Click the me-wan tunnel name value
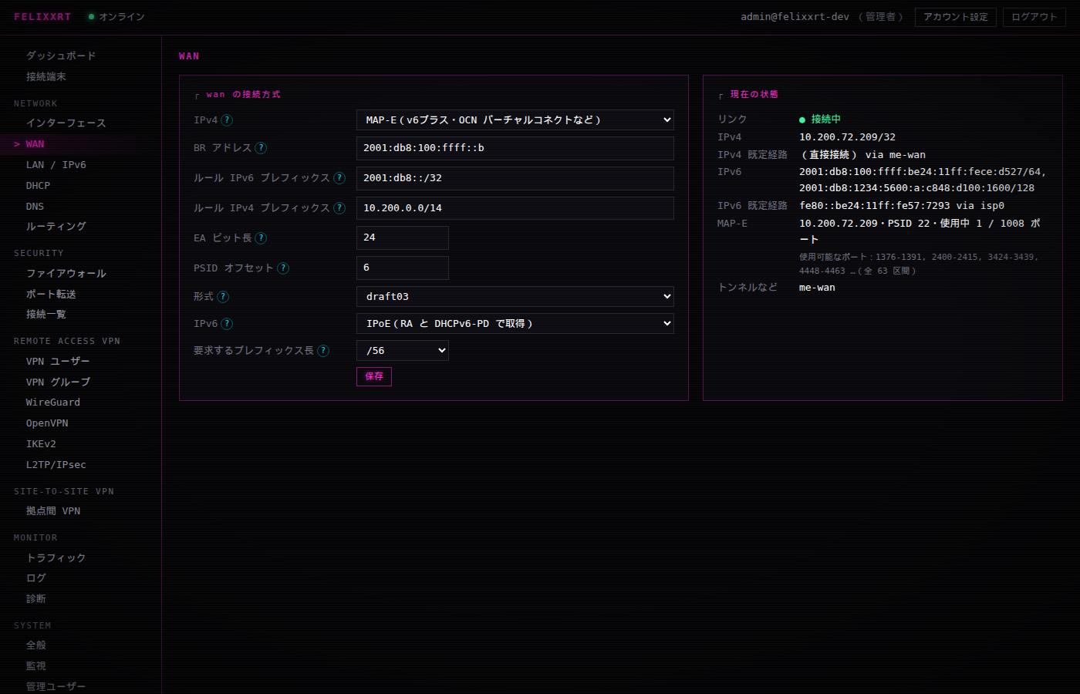Image resolution: width=1080 pixels, height=694 pixels. tap(817, 288)
